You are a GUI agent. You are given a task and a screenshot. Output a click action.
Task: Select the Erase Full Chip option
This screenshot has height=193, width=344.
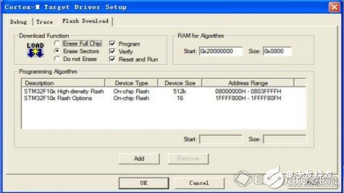pyautogui.click(x=57, y=43)
